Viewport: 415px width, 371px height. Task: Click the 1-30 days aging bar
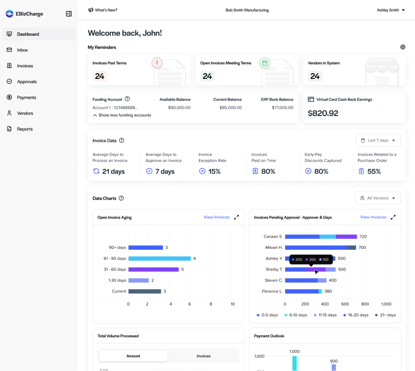(139, 280)
